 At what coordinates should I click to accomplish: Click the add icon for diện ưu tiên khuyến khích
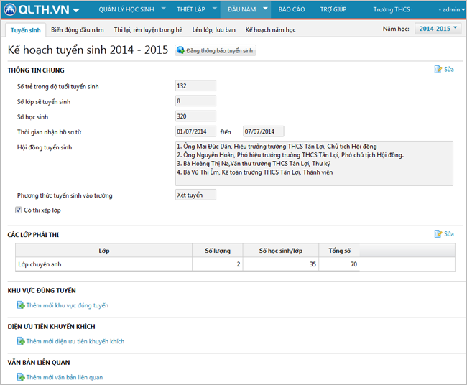pos(21,341)
